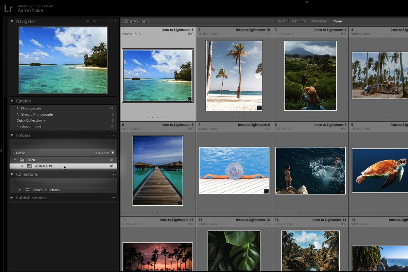
Task: Add a new collection with Collections plus icon
Action: coord(114,174)
